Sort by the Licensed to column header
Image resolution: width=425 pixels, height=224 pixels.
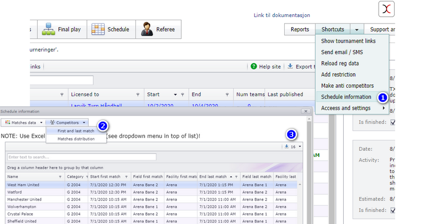point(85,95)
